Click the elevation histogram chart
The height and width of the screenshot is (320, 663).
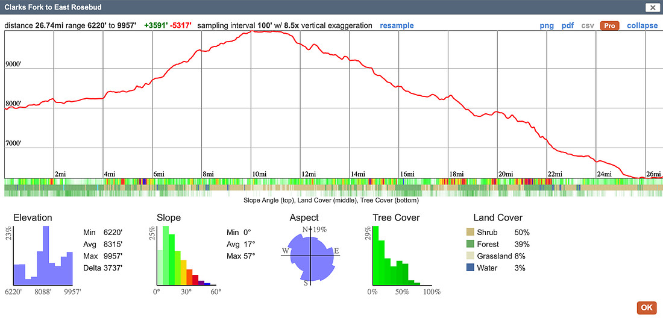pos(43,256)
